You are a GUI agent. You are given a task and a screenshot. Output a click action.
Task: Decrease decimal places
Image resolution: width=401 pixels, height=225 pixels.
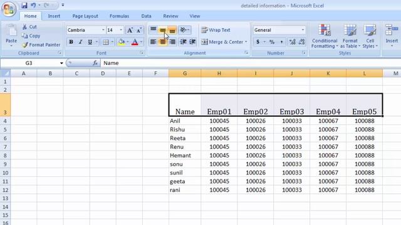[x=302, y=42]
